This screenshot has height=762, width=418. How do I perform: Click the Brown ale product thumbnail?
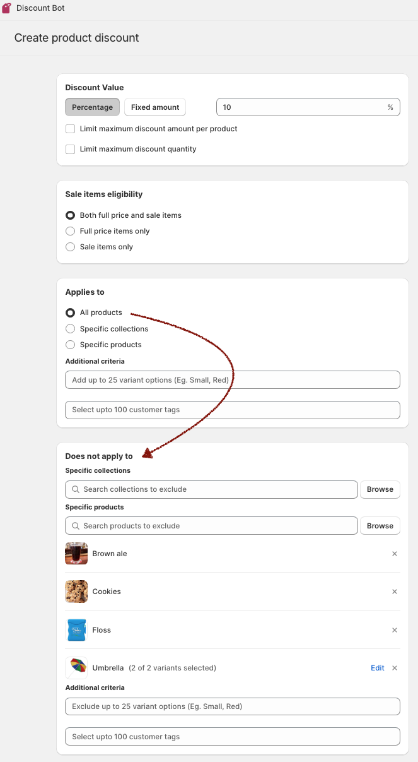tap(76, 554)
